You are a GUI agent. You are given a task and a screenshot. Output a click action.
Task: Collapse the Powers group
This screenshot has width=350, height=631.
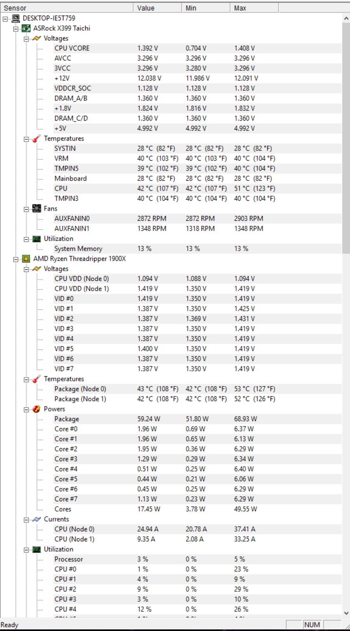coord(26,410)
